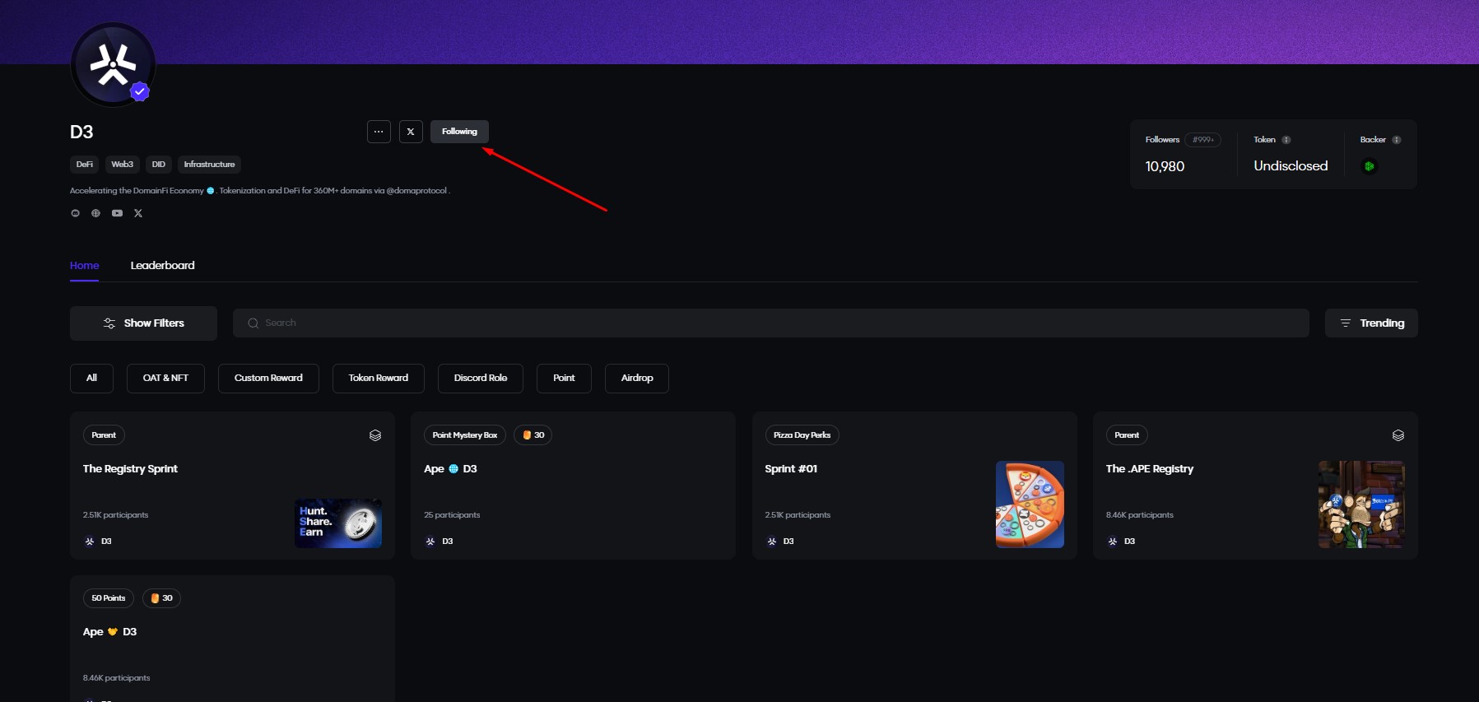The image size is (1479, 702).
Task: Click the green backer logo
Action: pos(1369,166)
